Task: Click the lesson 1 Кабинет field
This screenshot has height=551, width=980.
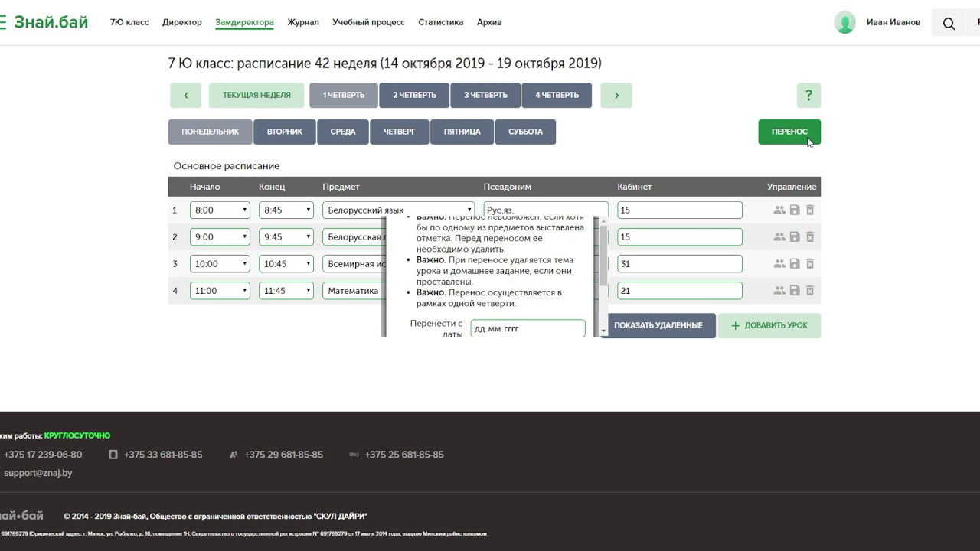Action: click(680, 210)
